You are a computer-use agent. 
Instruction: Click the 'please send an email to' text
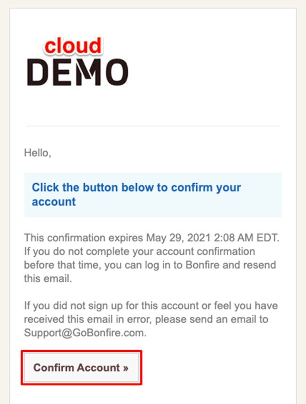[x=212, y=319]
